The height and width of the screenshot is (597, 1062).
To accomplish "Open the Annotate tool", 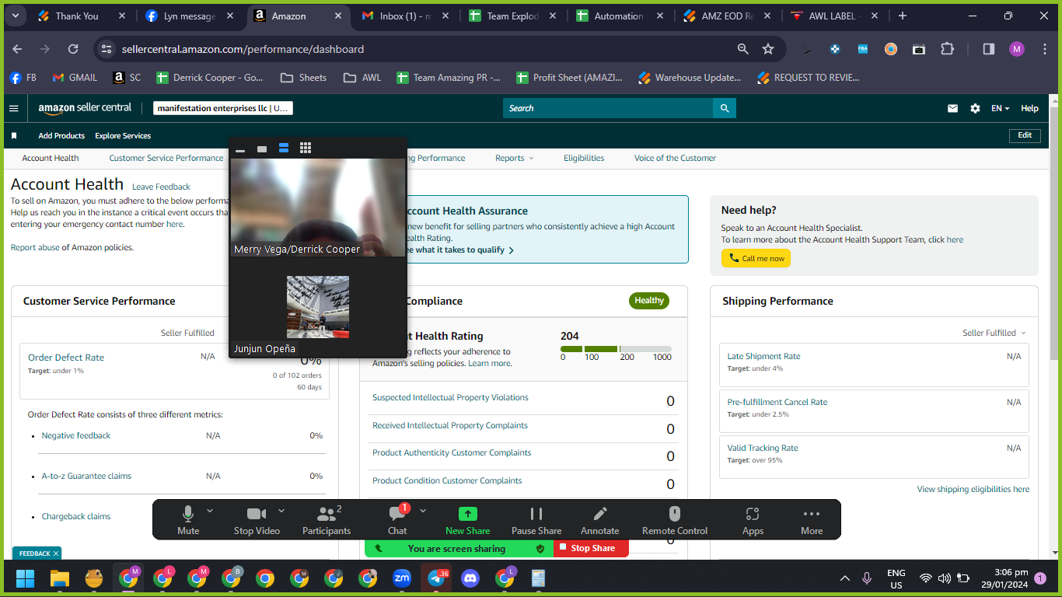I will (x=600, y=520).
